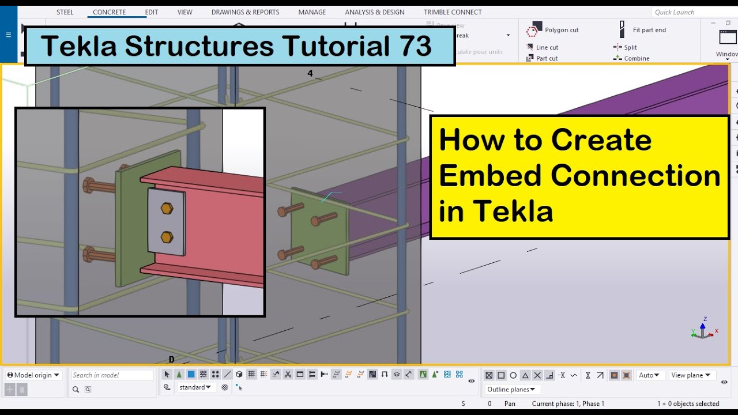
Task: Click the Select grids icon
Action: click(x=251, y=375)
